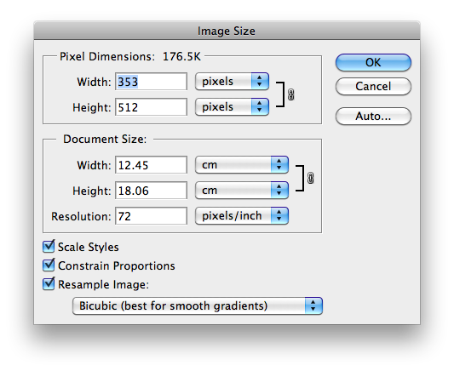Expand the Bicubic resampling method dropdown
Image resolution: width=454 pixels, height=371 pixels.
[198, 305]
